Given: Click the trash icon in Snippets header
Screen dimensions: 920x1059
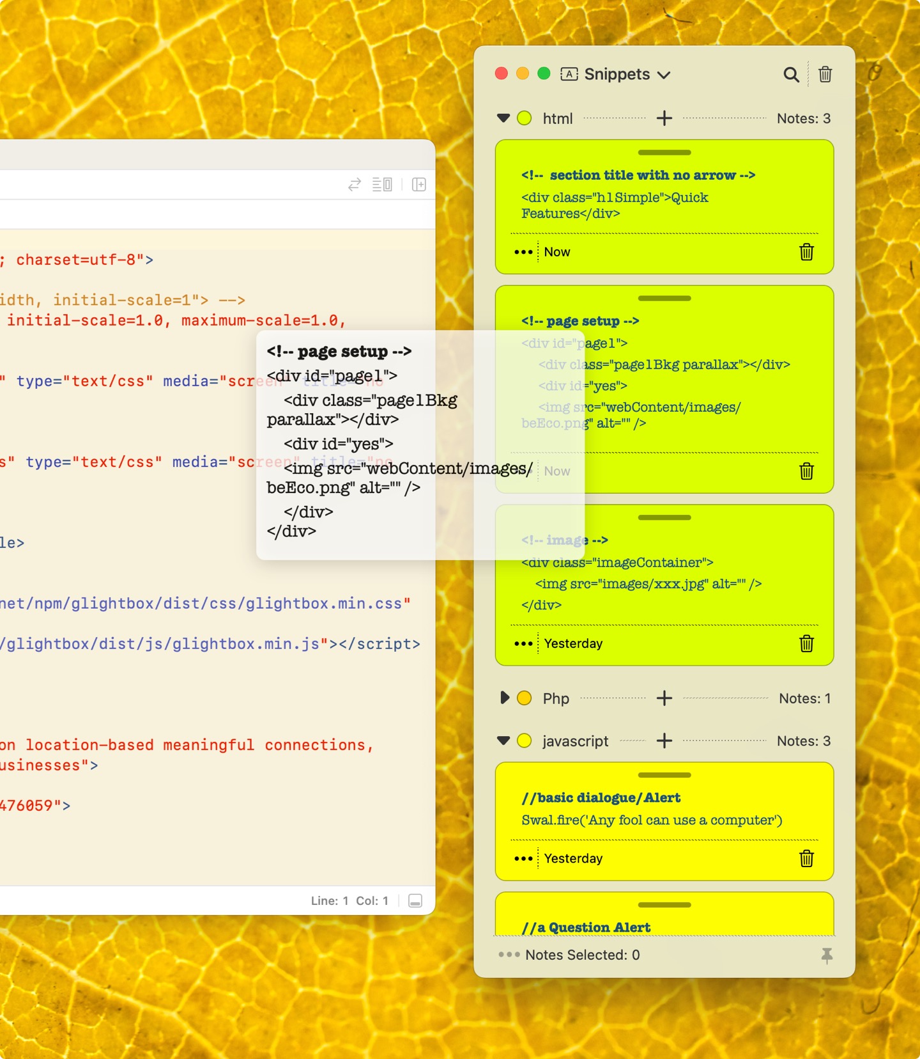Looking at the screenshot, I should click(825, 75).
